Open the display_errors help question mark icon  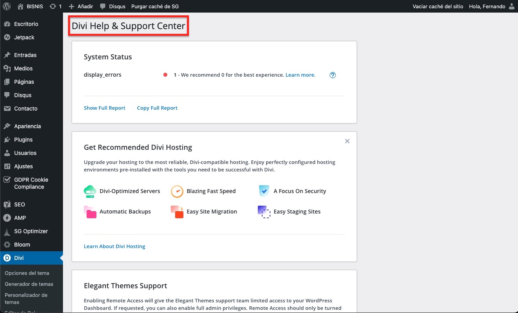pyautogui.click(x=333, y=75)
